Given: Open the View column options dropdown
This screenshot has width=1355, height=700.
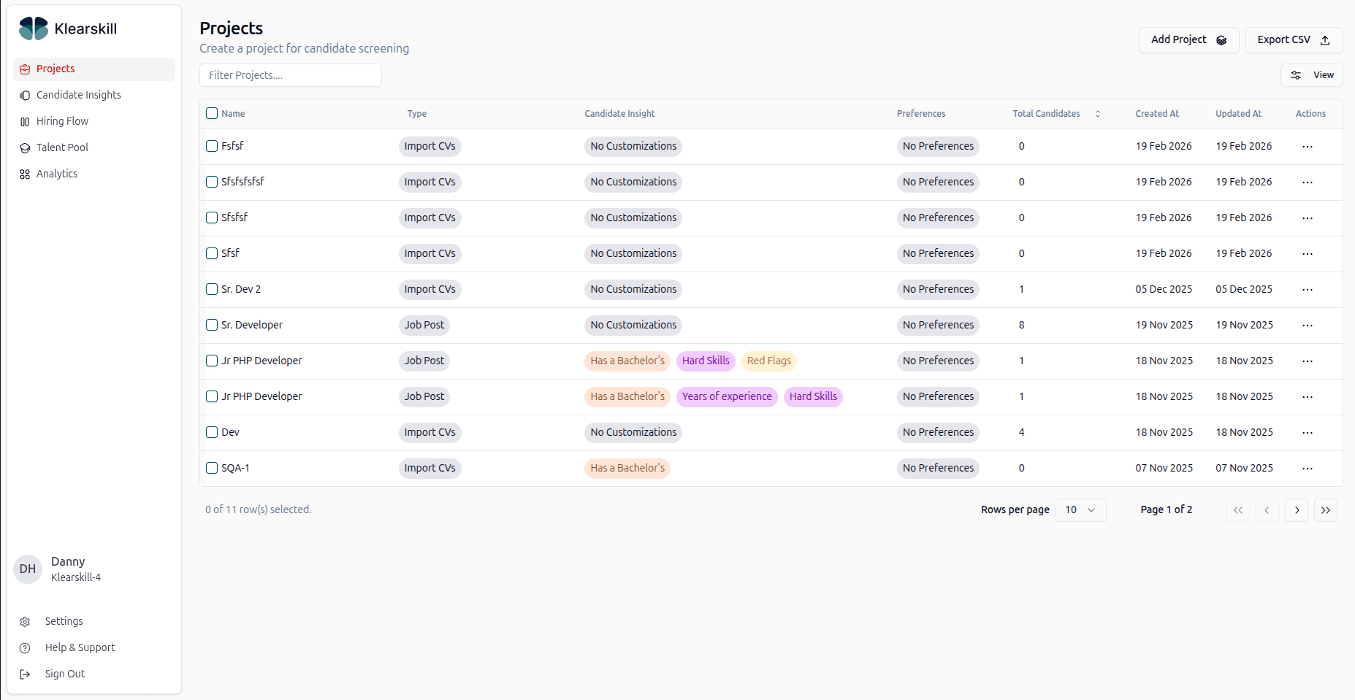Looking at the screenshot, I should click(x=1311, y=75).
